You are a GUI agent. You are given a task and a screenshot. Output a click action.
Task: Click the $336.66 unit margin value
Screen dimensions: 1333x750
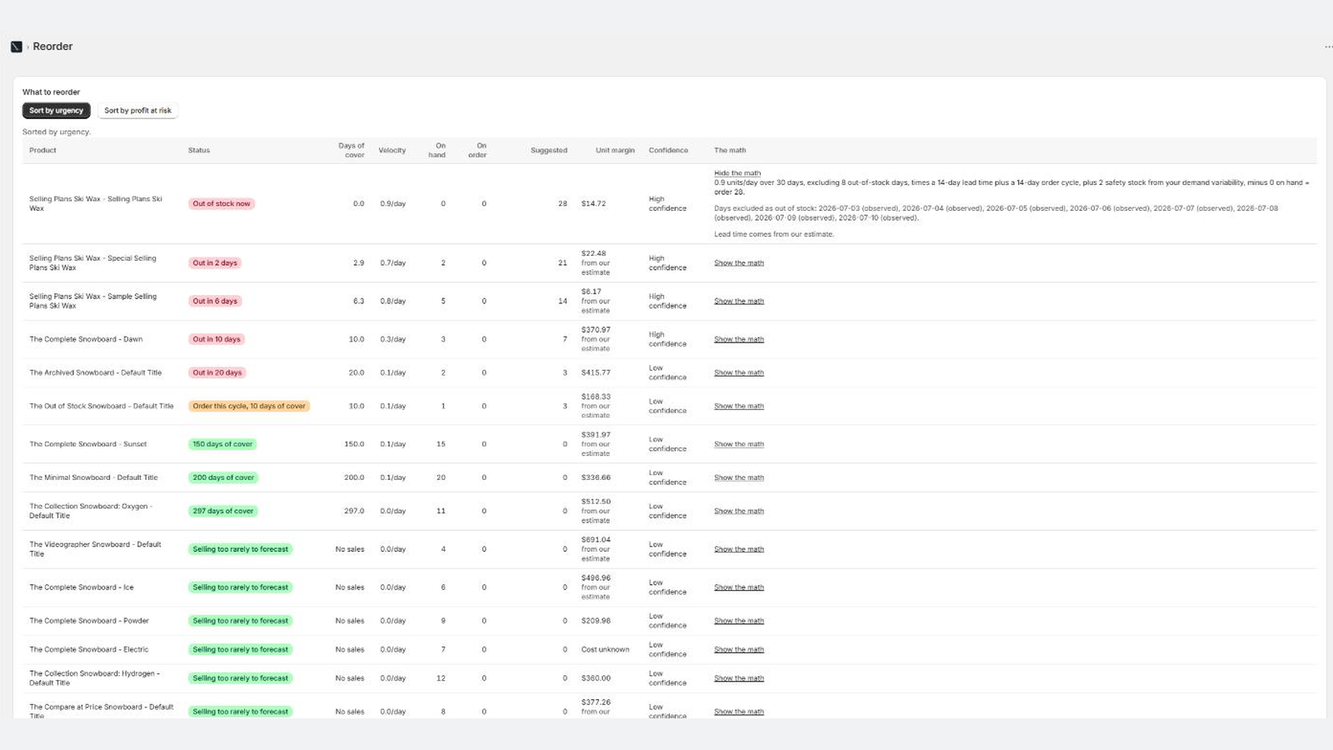click(596, 478)
